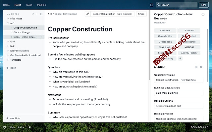This screenshot has height=132, width=212.
Task: Click the Decision Criteria field
Action: 179,106
